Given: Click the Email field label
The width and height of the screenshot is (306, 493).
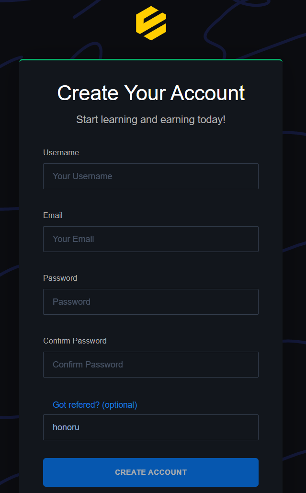Looking at the screenshot, I should (x=53, y=216).
